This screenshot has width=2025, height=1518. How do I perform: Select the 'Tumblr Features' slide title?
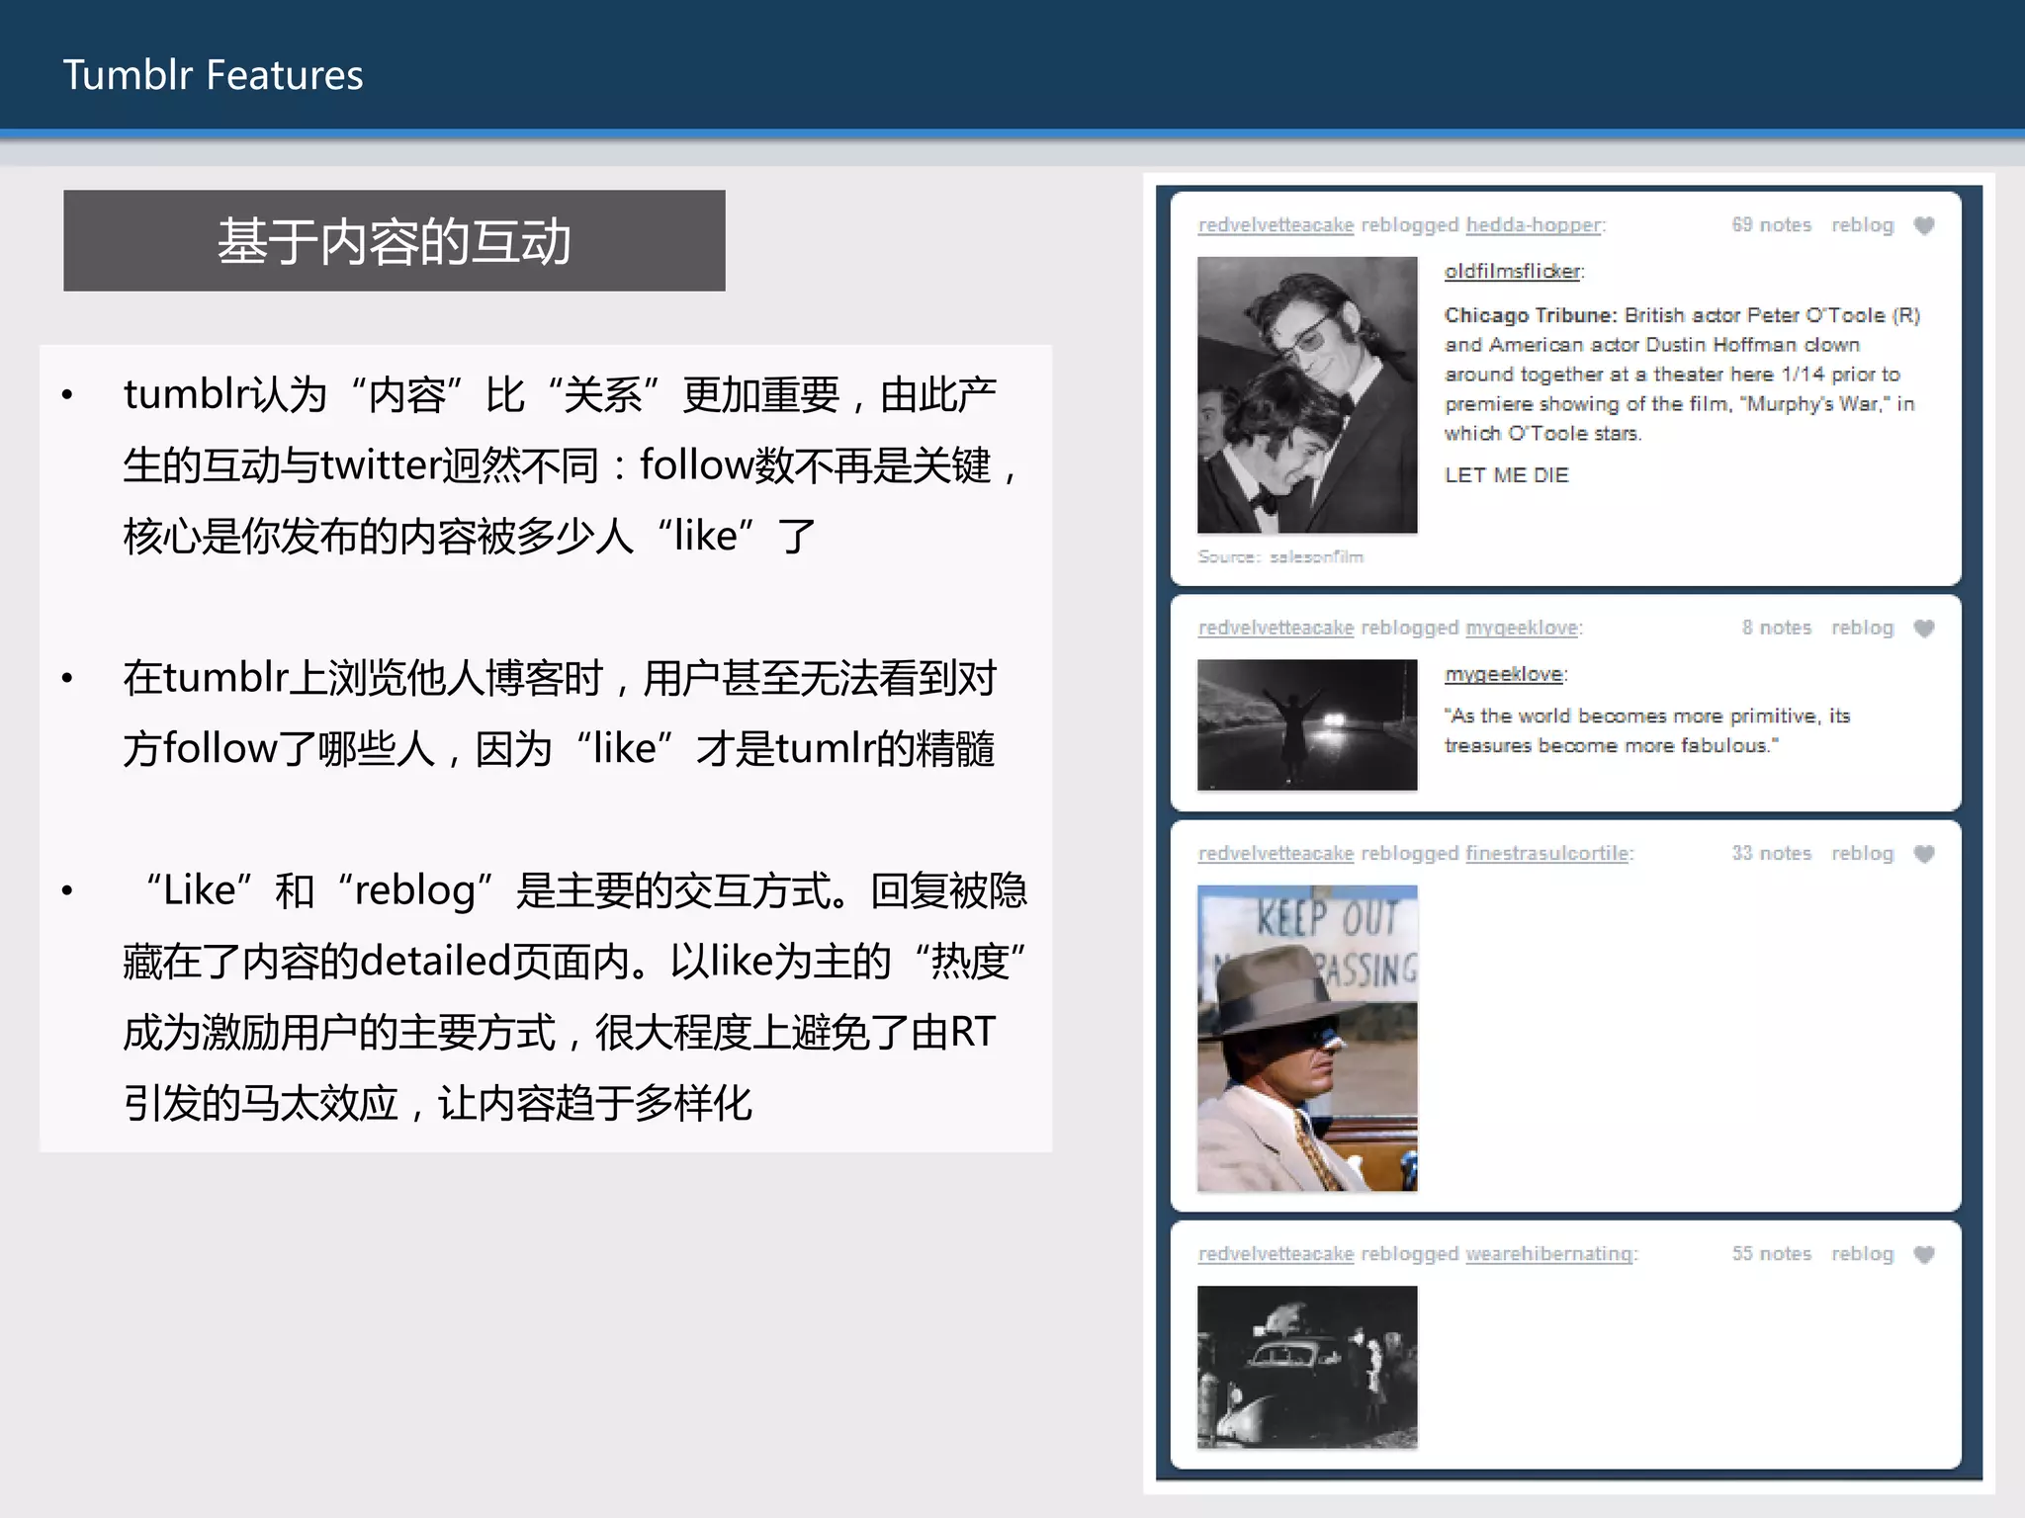point(213,75)
